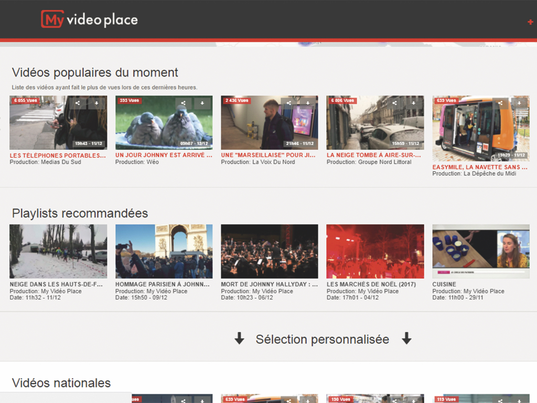Click the La Neige Tombe à Aire-sur title
This screenshot has width=537, height=403.
click(x=373, y=155)
